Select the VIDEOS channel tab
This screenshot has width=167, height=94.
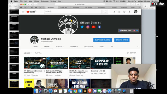pyautogui.click(x=47, y=46)
